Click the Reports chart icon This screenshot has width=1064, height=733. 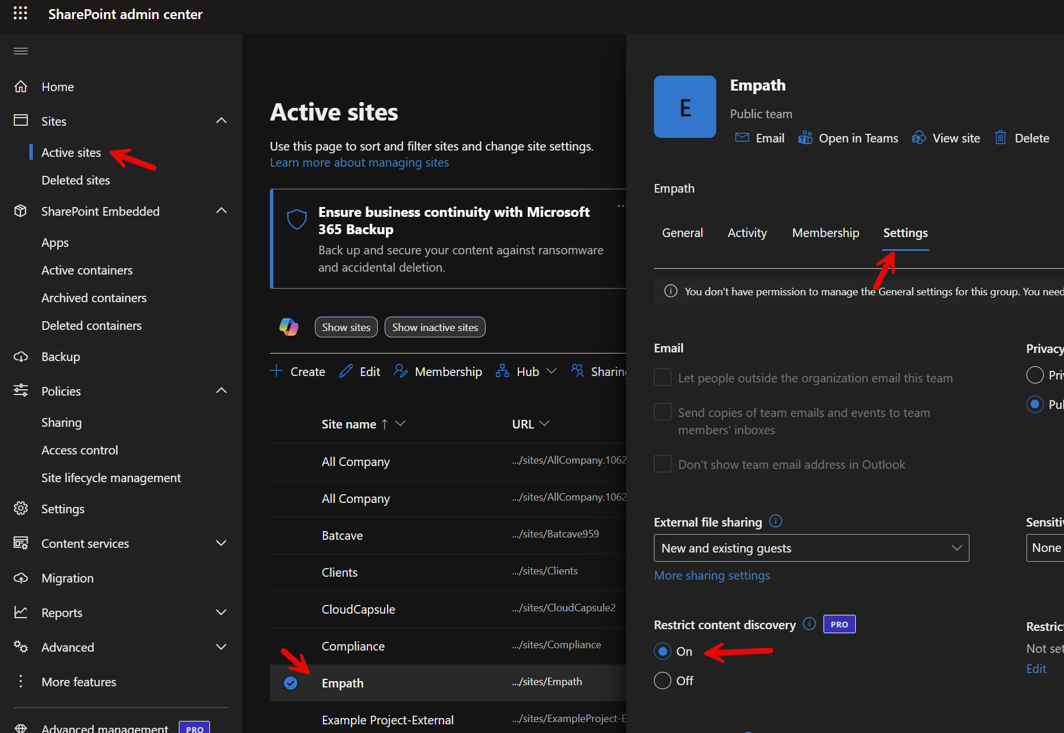click(21, 612)
